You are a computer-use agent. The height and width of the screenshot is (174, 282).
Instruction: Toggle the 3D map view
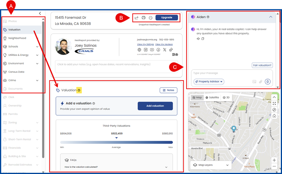tap(226, 98)
